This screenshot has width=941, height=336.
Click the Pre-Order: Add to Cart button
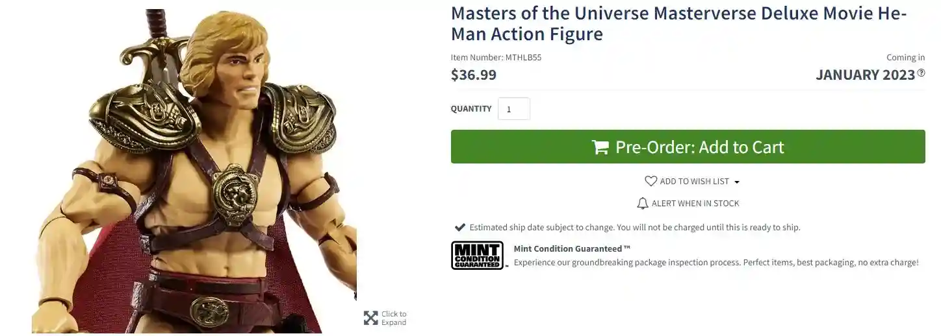pos(688,147)
